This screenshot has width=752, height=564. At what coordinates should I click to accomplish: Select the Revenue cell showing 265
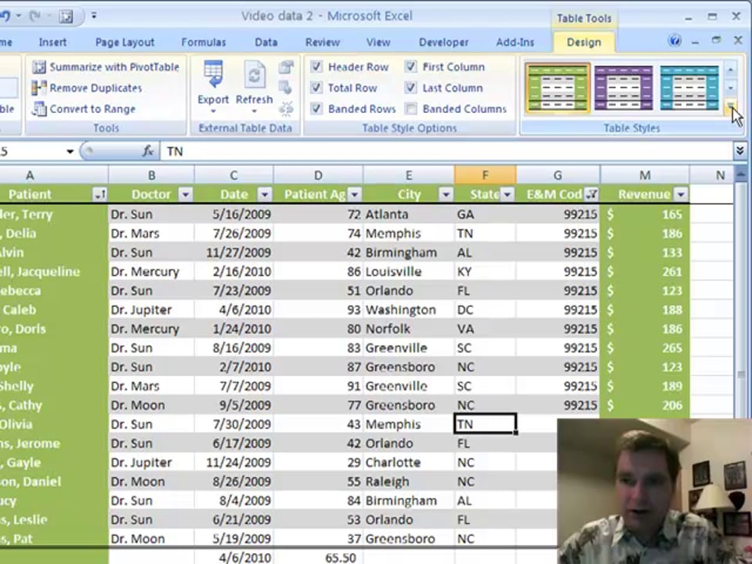(645, 348)
